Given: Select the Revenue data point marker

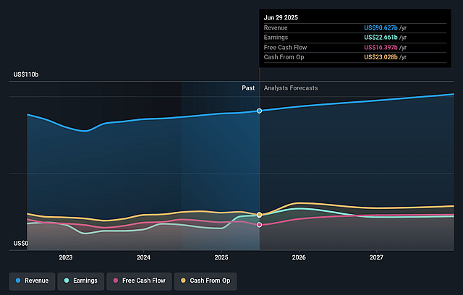Looking at the screenshot, I should coord(259,111).
